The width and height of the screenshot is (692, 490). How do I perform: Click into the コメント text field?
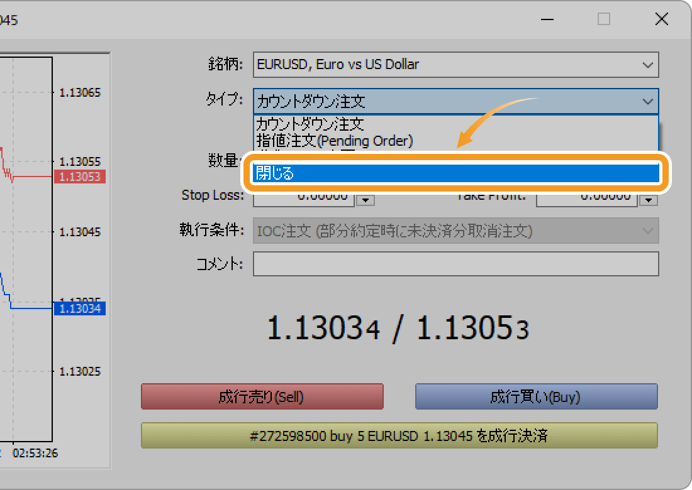coord(455,264)
